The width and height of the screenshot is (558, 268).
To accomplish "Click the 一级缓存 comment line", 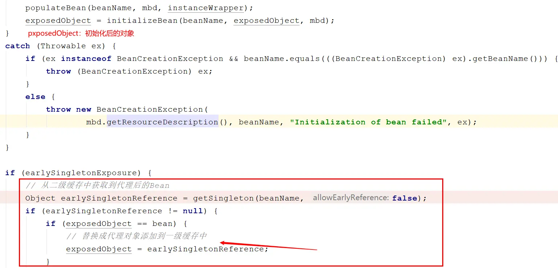I will click(x=137, y=236).
